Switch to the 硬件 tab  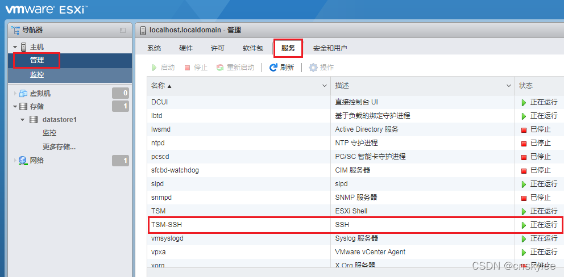click(186, 48)
